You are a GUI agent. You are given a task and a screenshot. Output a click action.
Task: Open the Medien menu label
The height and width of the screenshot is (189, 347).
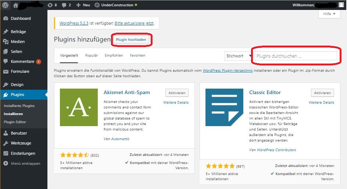18,42
